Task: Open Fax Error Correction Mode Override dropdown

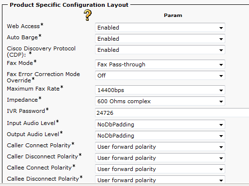Action: pos(160,76)
